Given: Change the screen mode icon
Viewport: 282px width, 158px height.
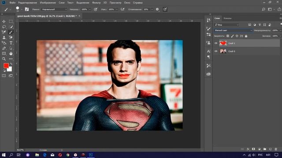Looking at the screenshot, I should [11, 76].
